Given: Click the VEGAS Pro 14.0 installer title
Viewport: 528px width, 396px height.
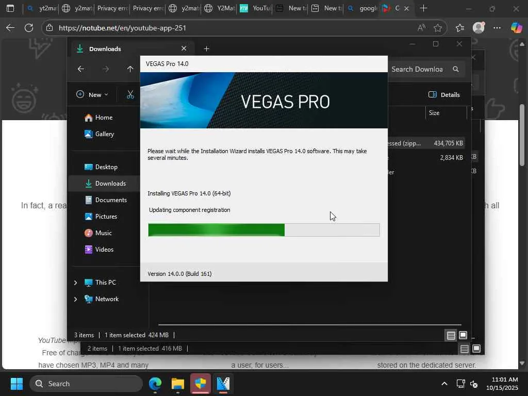Looking at the screenshot, I should tap(167, 64).
